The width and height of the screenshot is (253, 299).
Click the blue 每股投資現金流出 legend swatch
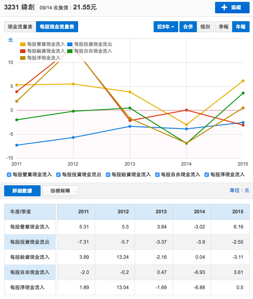point(70,44)
